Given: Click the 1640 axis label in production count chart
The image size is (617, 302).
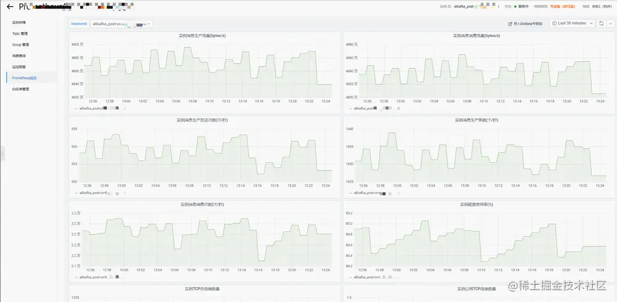Looking at the screenshot, I should tap(350, 129).
